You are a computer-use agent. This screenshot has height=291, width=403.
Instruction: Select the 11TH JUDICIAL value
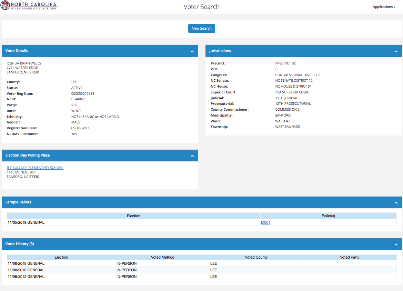286,98
